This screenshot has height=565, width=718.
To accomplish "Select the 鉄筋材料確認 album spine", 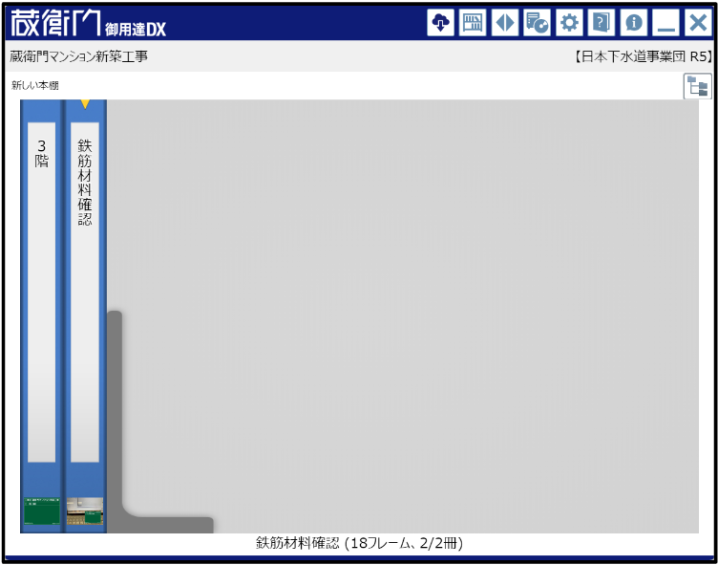I will pos(85,287).
